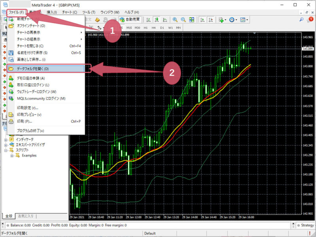The image size is (316, 237).
Task: Choose 印刷 (P) entry
Action: (46, 121)
